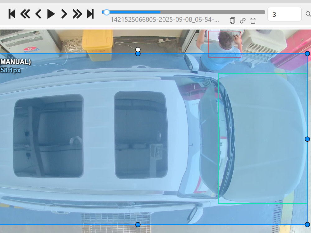Click the bottom-middle handle of blue box
The width and height of the screenshot is (311, 233).
click(138, 225)
